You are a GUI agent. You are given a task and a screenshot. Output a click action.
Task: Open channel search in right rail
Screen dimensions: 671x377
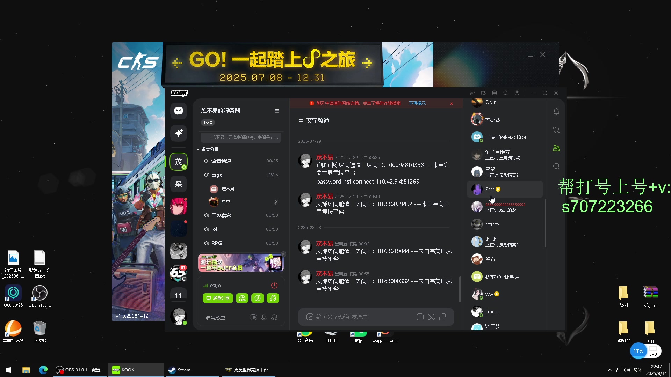[556, 167]
